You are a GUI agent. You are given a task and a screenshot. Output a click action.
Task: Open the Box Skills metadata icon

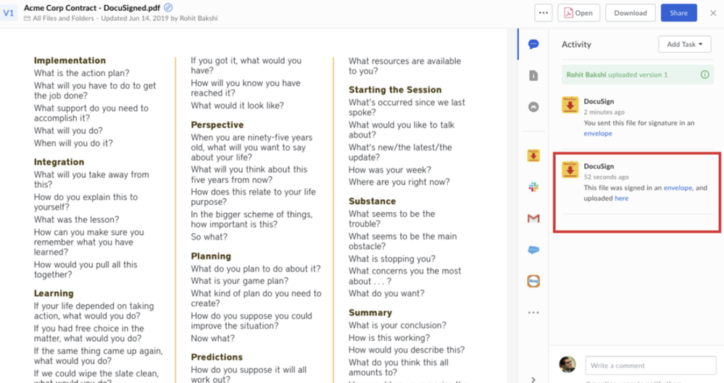pyautogui.click(x=533, y=107)
